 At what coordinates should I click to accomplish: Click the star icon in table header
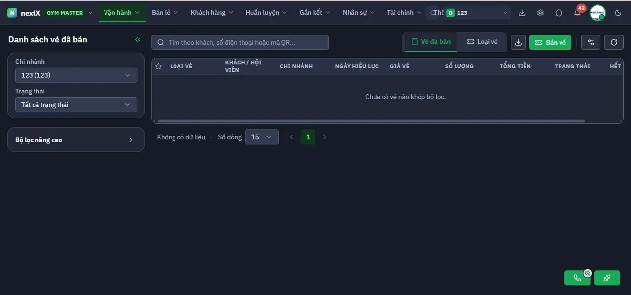tap(158, 66)
